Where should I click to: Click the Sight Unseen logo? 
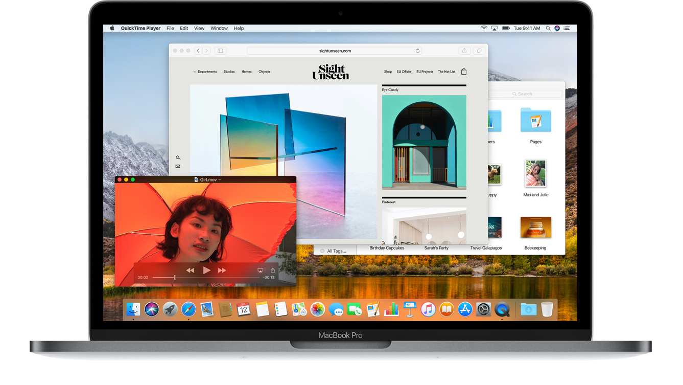coord(331,72)
